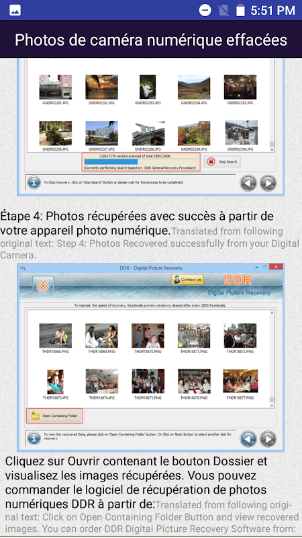The height and width of the screenshot is (538, 302).
Task: Open thumbnail THDR18869.PNG
Action: [x=101, y=336]
